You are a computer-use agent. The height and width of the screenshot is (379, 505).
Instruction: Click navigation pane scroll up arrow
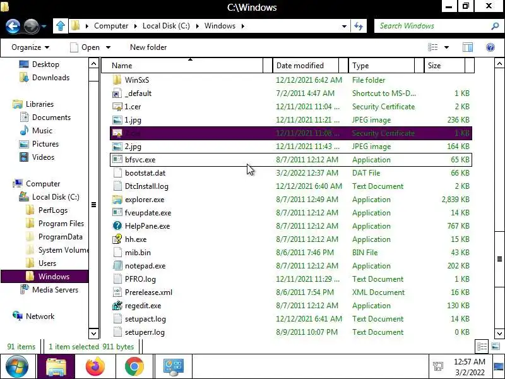[x=93, y=64]
